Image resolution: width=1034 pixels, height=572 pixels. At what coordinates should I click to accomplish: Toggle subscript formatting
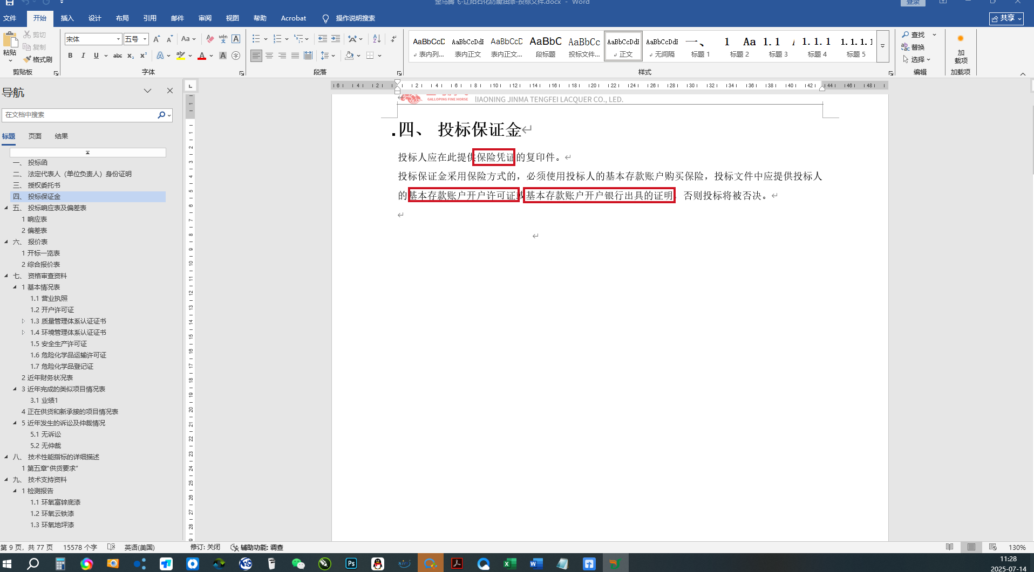(131, 56)
